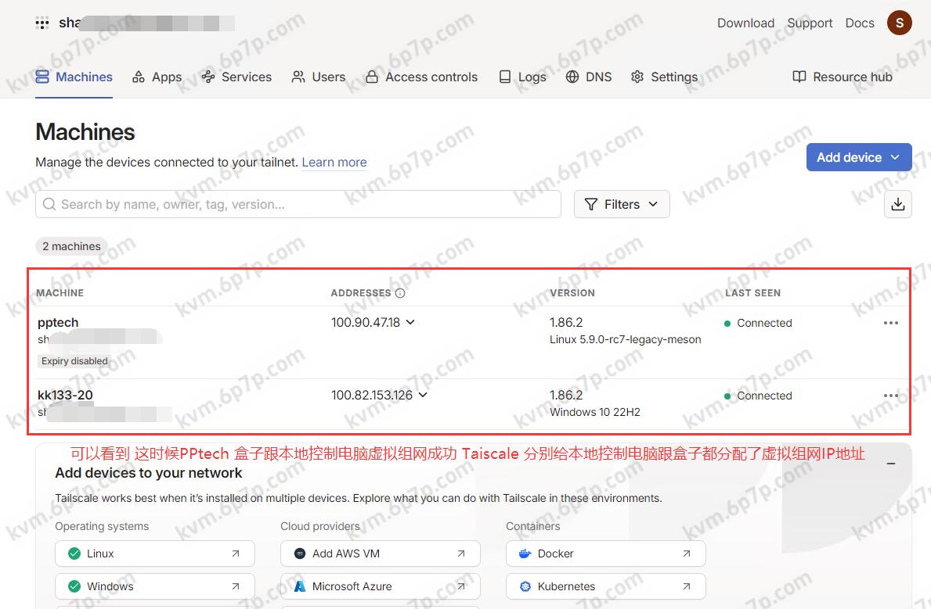
Task: Follow the Learn more link
Action: click(334, 163)
